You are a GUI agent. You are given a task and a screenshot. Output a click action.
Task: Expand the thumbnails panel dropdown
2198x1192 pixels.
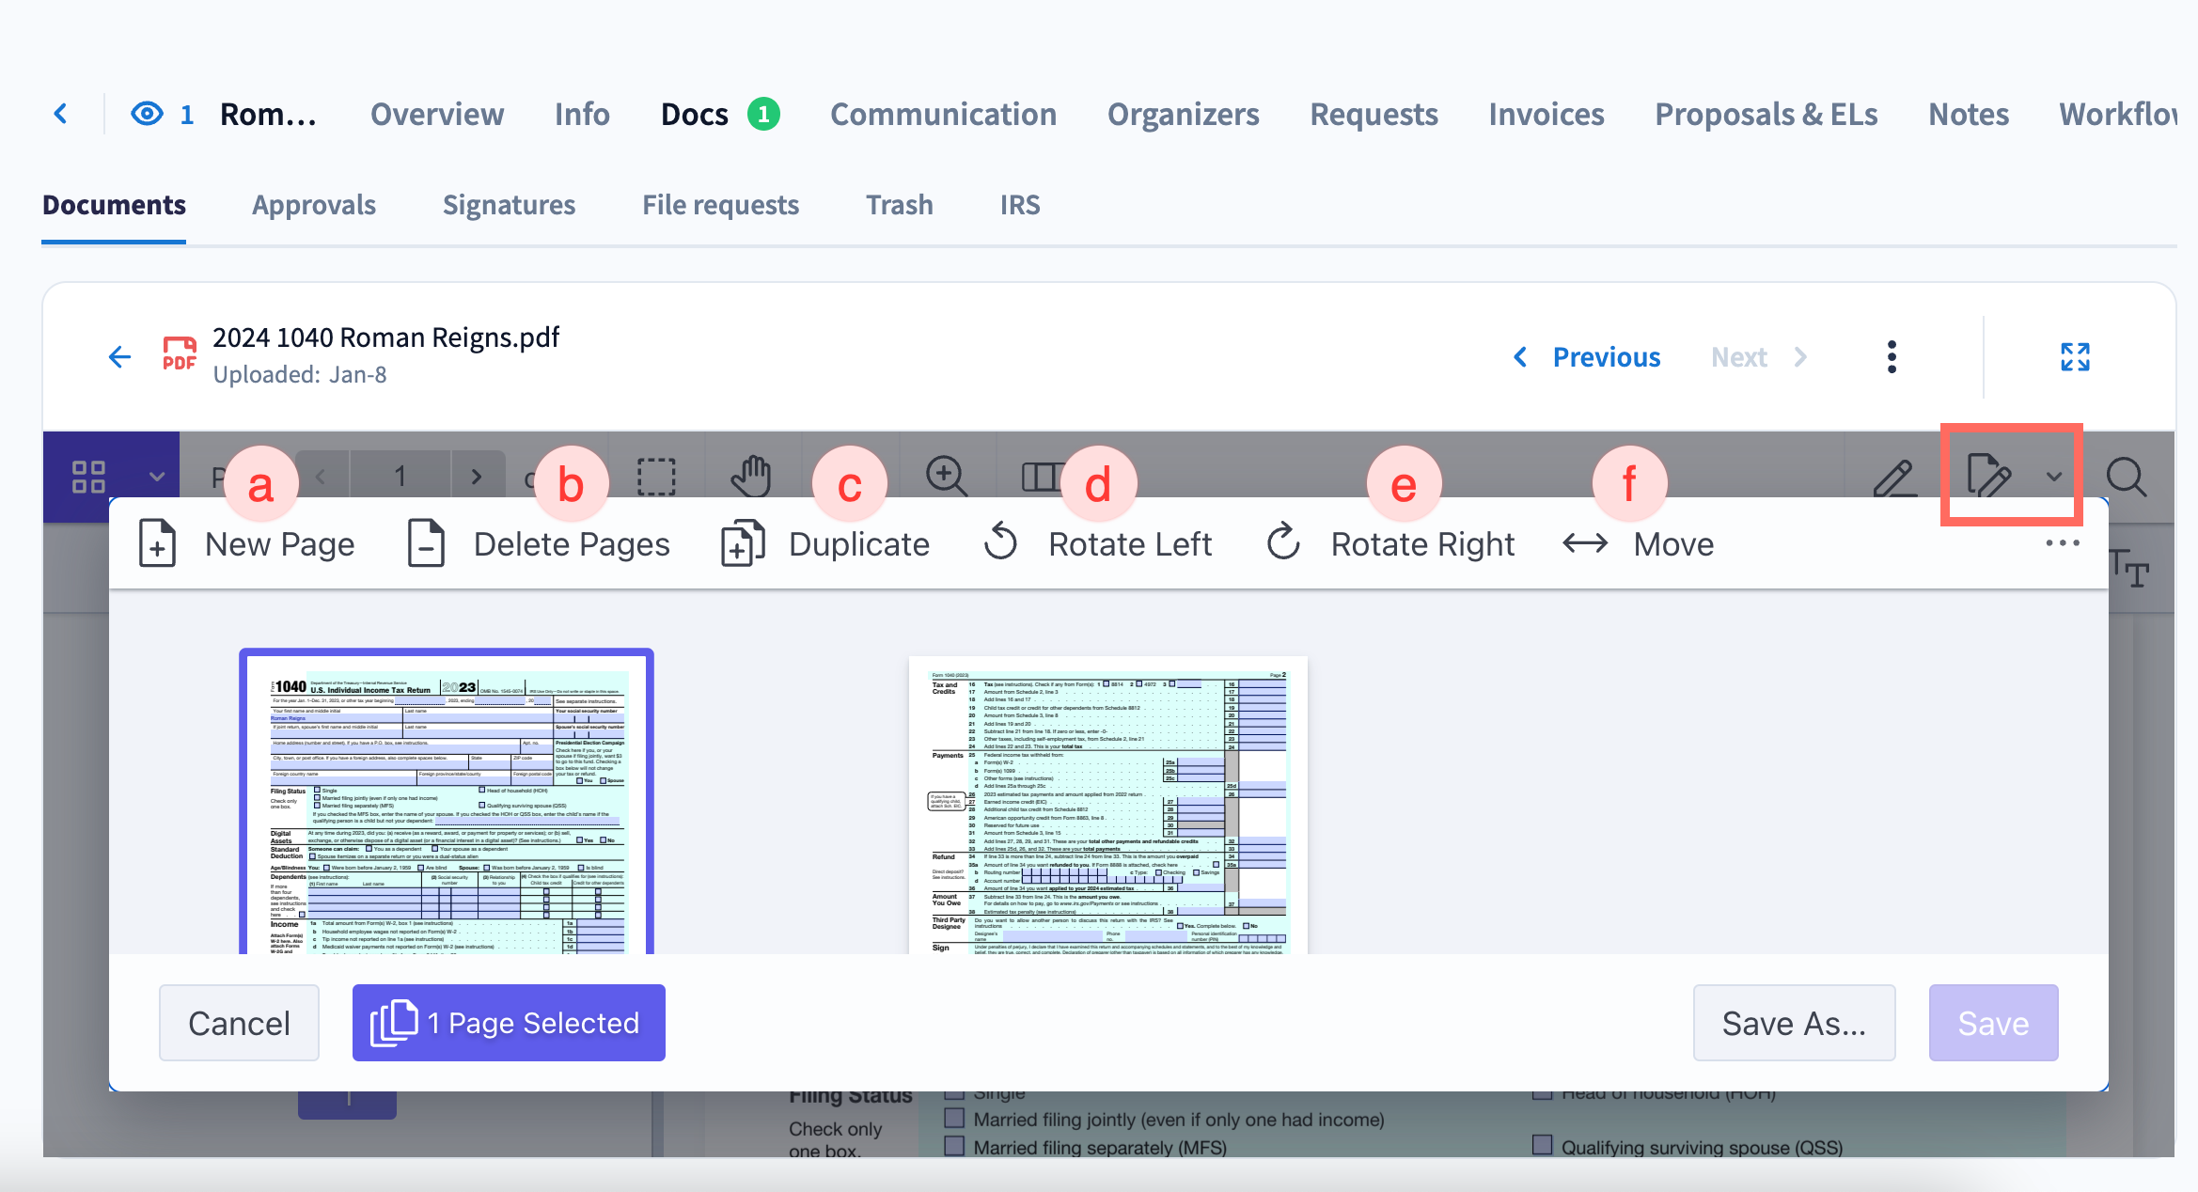click(157, 477)
